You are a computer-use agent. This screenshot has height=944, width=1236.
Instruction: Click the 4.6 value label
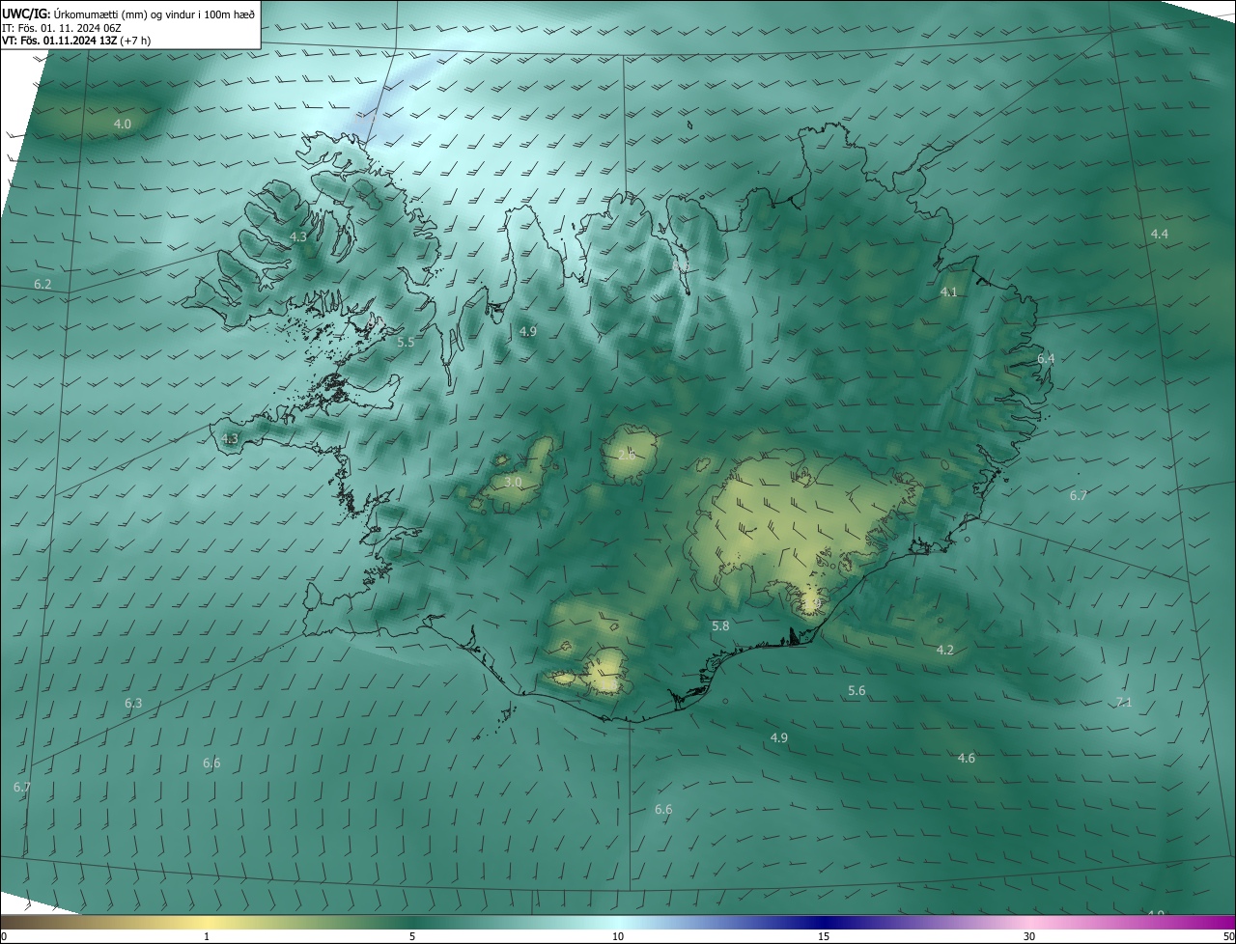(966, 759)
